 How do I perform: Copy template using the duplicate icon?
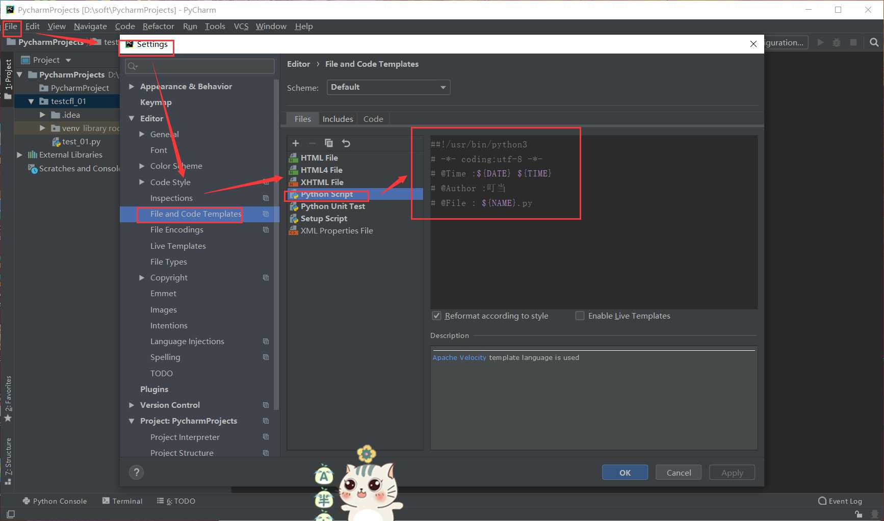[x=329, y=143]
